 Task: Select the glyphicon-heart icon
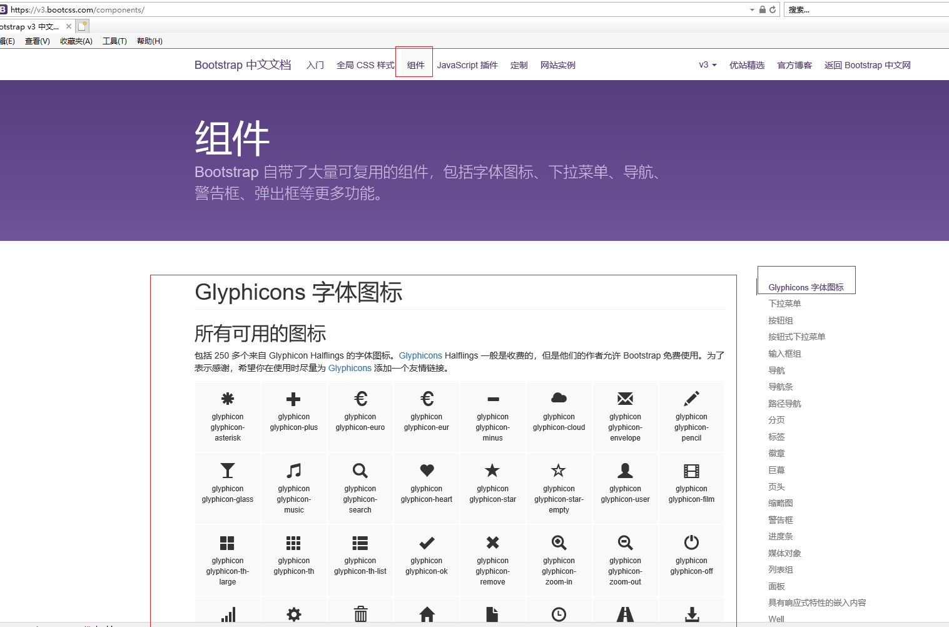pos(427,471)
